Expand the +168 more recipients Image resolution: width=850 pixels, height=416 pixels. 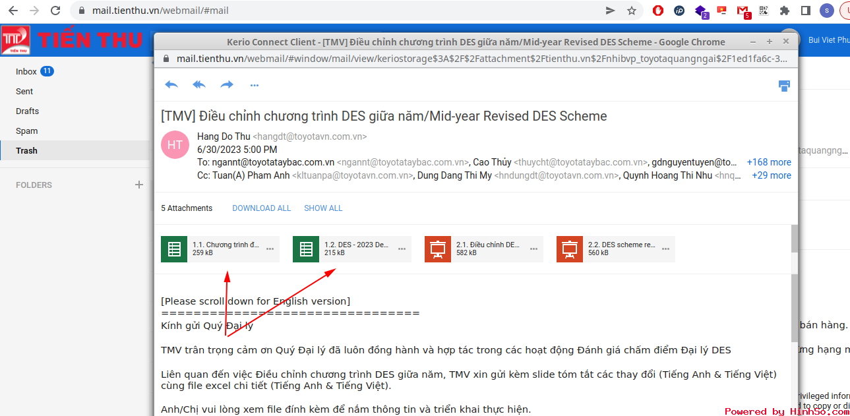(x=768, y=162)
